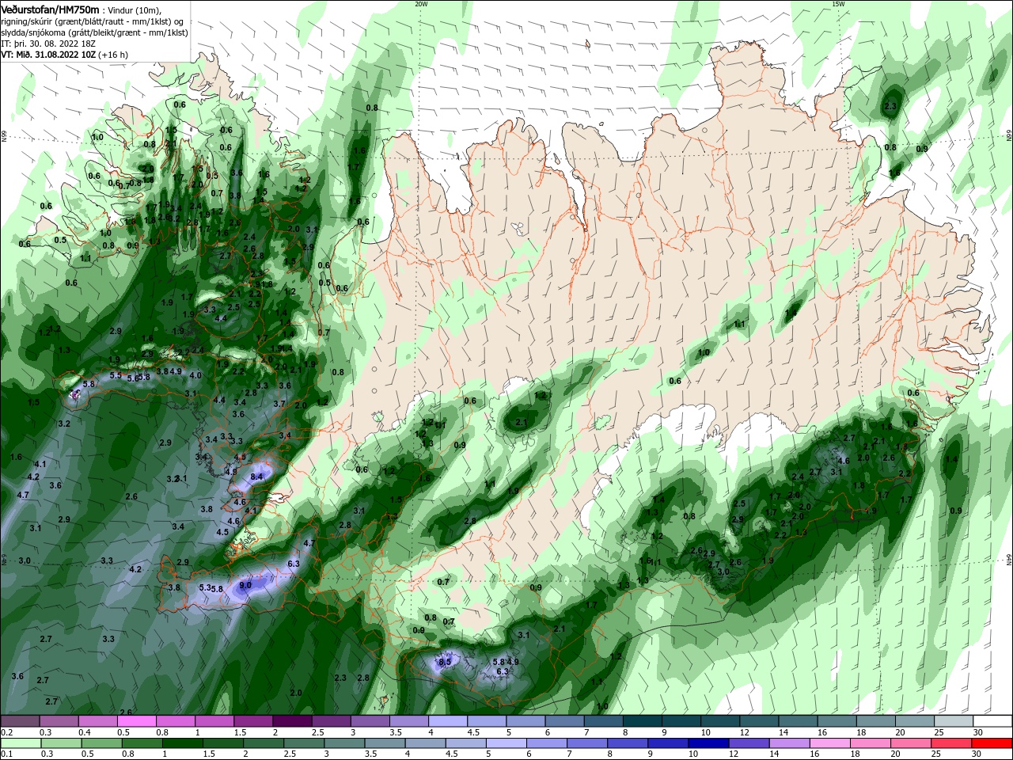The width and height of the screenshot is (1013, 760).
Task: Click the 20W longitude label
Action: [x=421, y=4]
